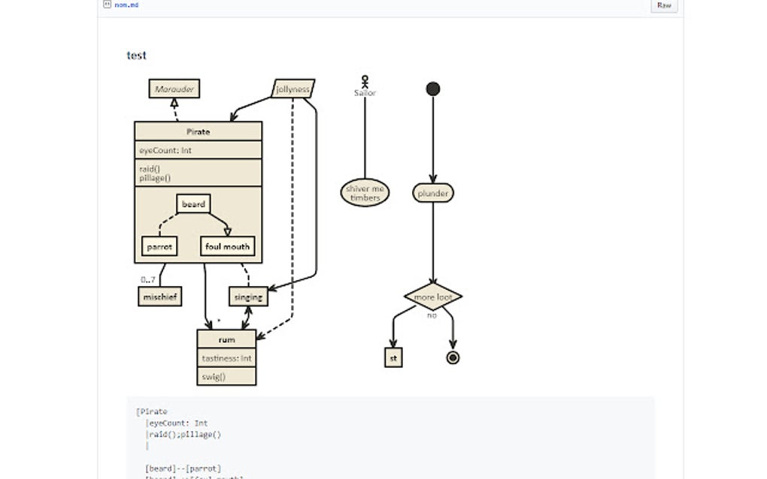Click the 'test' heading text
The image size is (767, 479).
[x=136, y=56]
